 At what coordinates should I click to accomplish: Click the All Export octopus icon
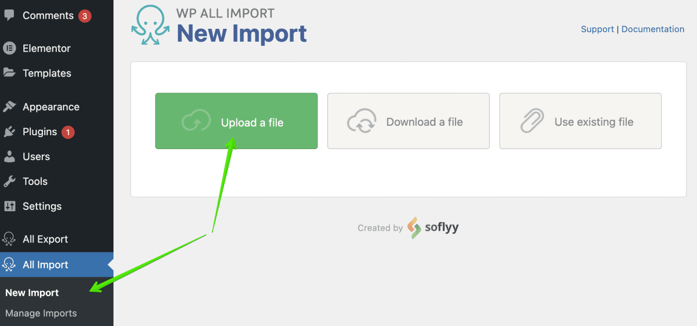tap(9, 239)
